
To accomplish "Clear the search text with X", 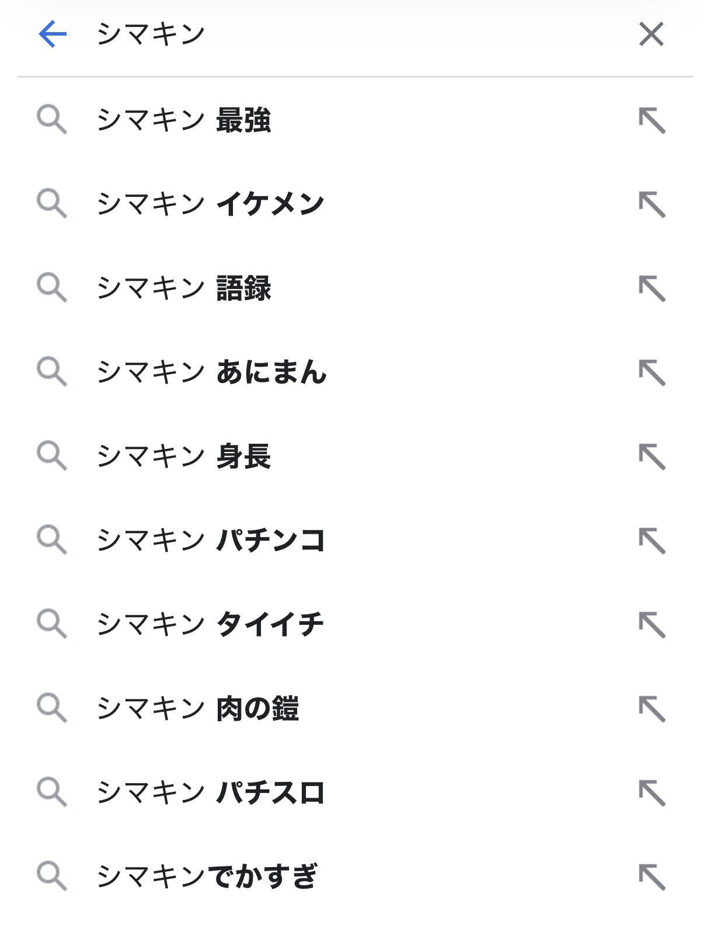I will [x=651, y=34].
